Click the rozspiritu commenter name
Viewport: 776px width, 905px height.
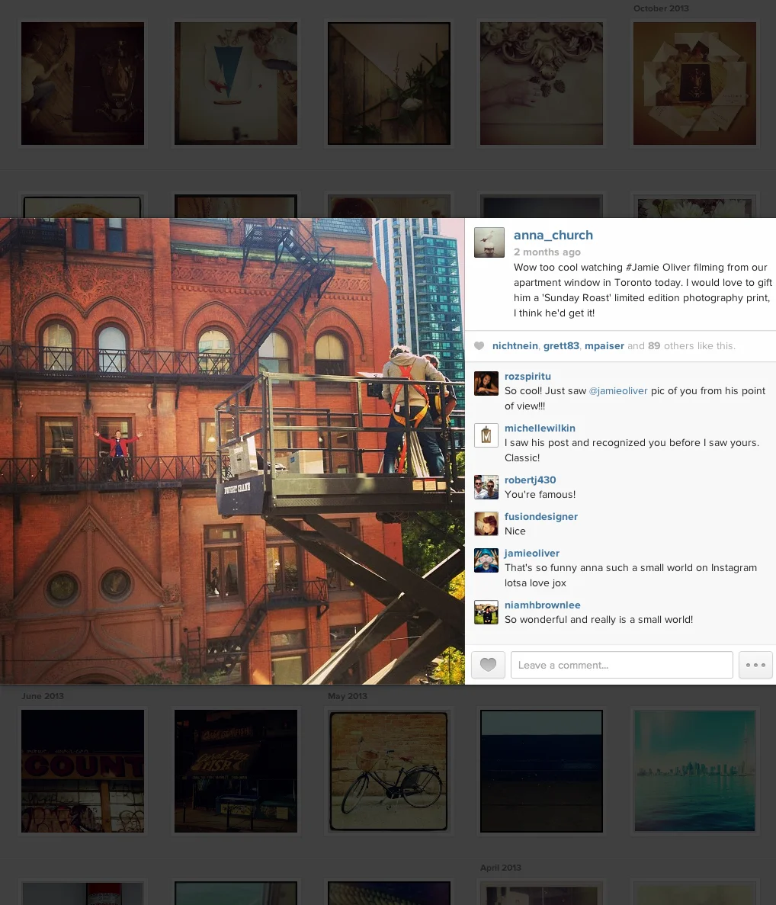[527, 377]
